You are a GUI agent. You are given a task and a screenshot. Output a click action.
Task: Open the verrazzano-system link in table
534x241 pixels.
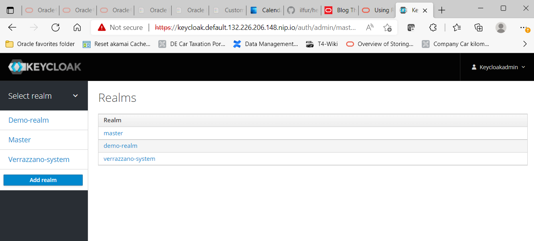coord(130,159)
